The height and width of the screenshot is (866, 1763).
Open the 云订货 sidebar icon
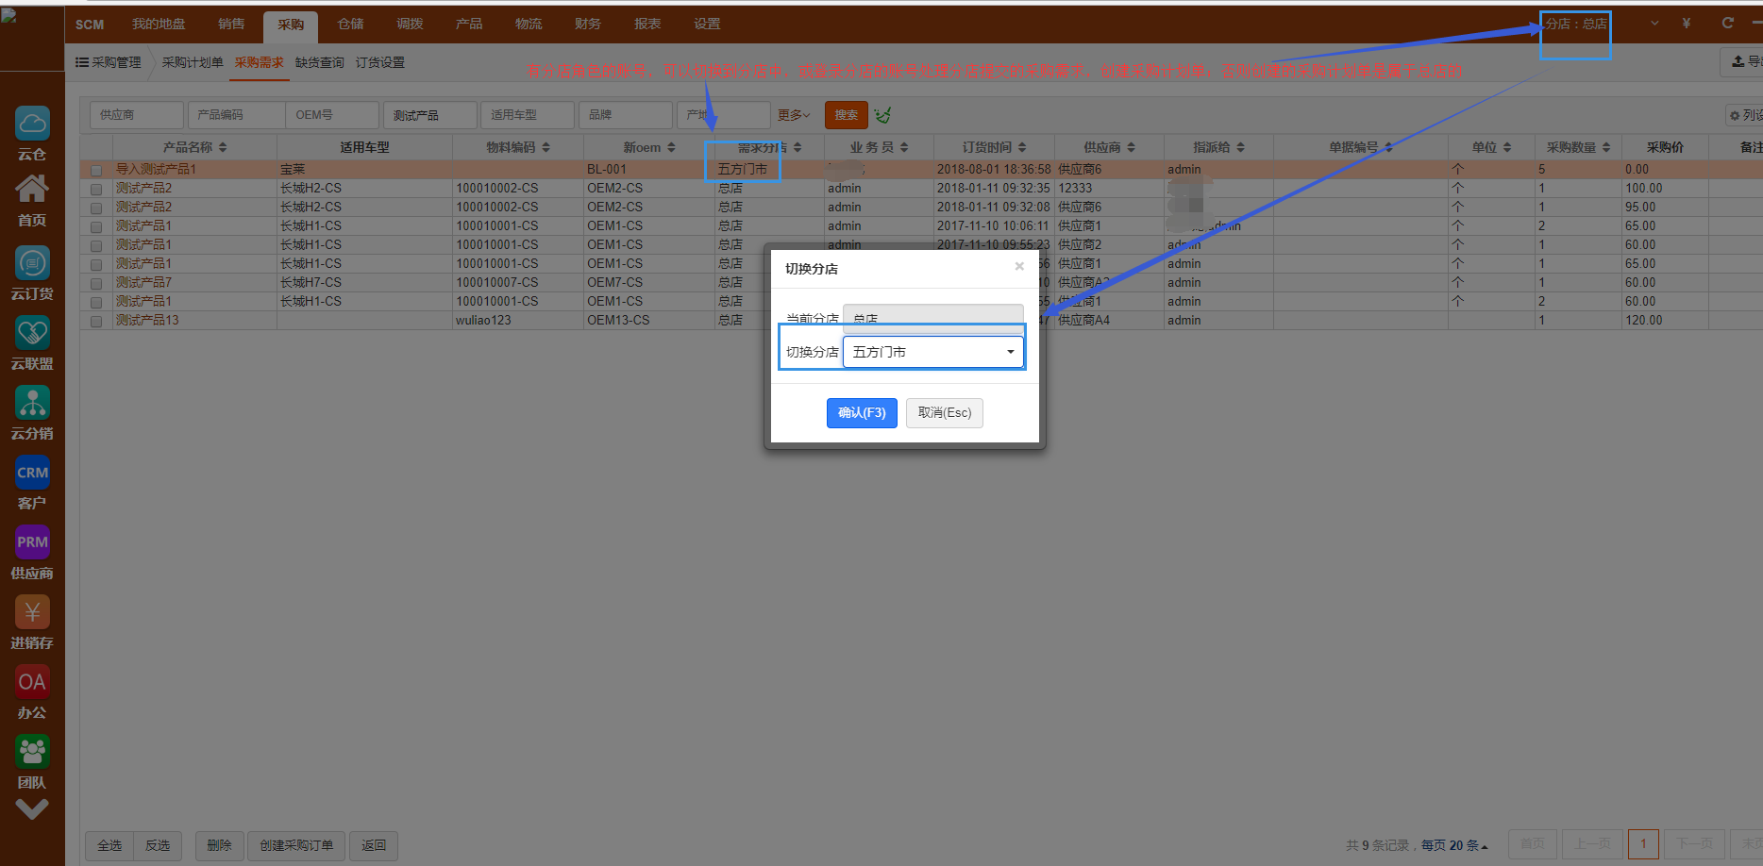pyautogui.click(x=32, y=264)
